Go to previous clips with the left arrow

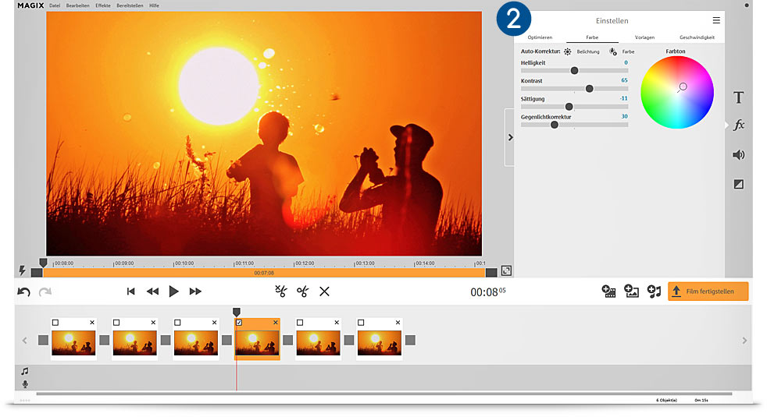pos(24,341)
